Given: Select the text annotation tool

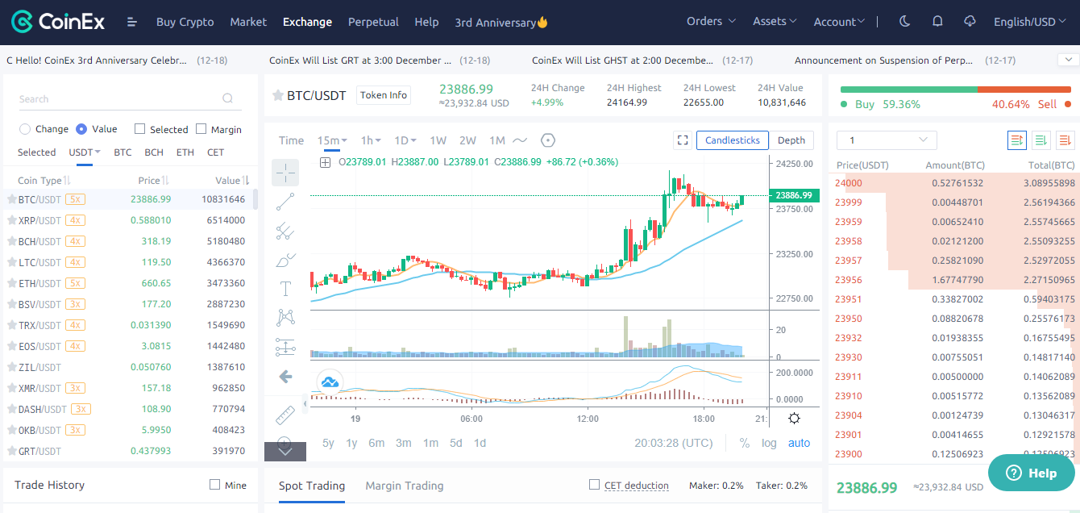Looking at the screenshot, I should (x=285, y=289).
